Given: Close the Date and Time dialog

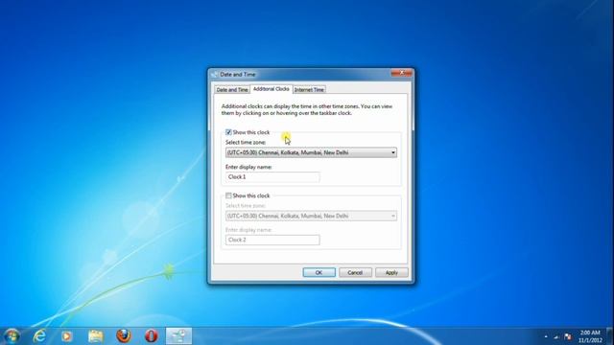Looking at the screenshot, I should (x=401, y=73).
